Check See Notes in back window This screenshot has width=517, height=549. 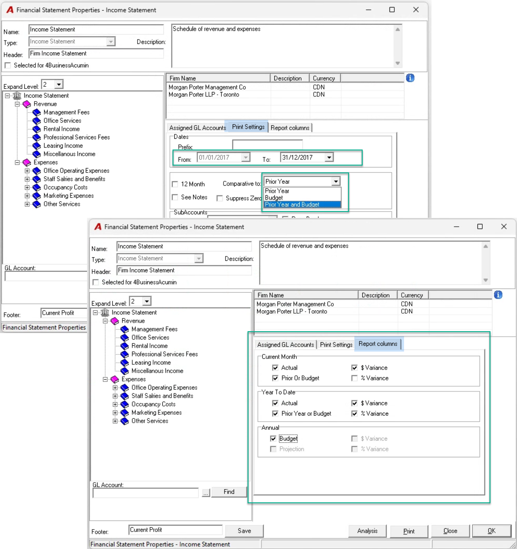point(175,197)
